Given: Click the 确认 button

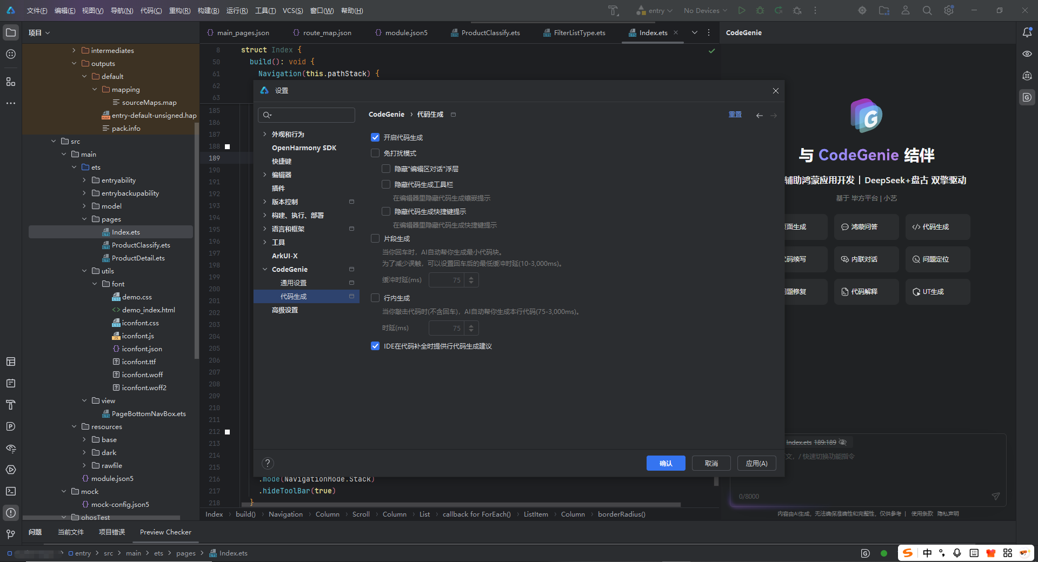Looking at the screenshot, I should (x=666, y=463).
